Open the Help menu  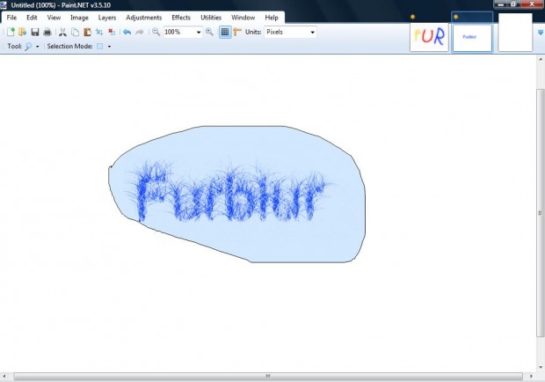click(272, 18)
